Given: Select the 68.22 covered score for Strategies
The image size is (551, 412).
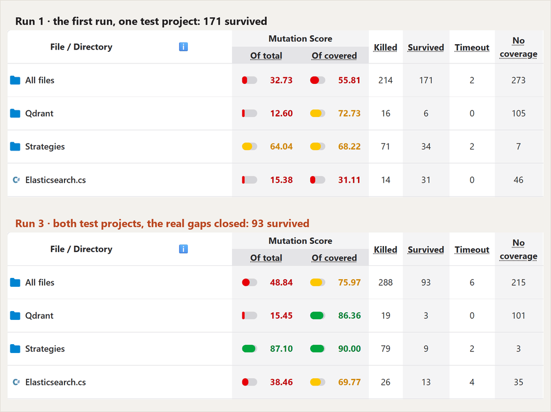Looking at the screenshot, I should 349,146.
